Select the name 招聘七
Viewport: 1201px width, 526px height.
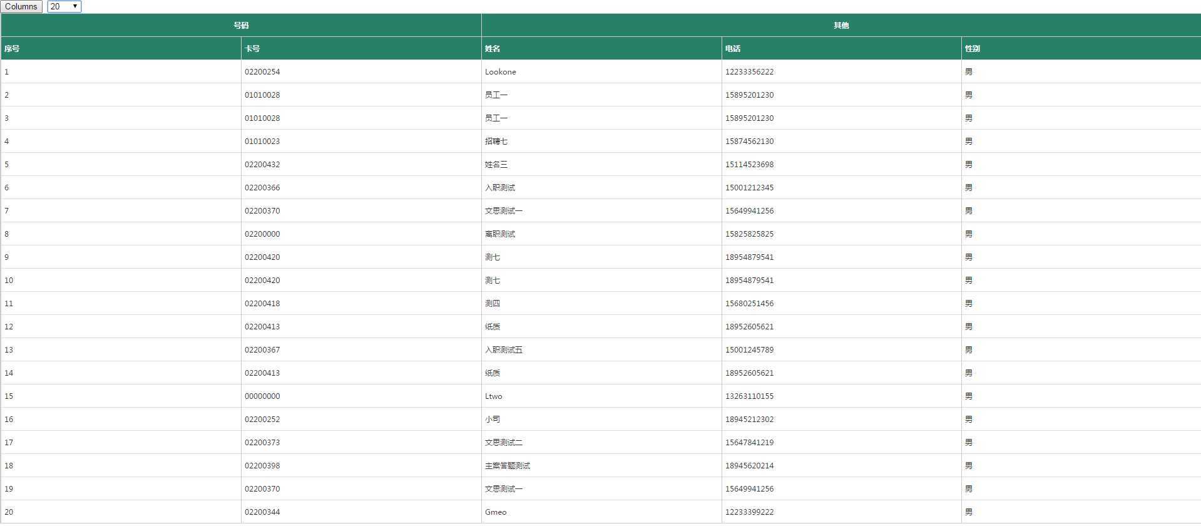click(496, 142)
